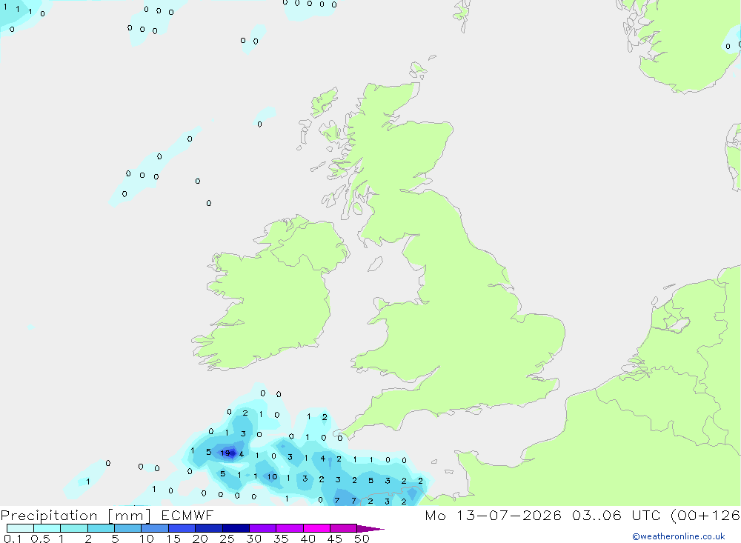This screenshot has width=741, height=543.
Task: Click the 0.1–0.5 mm palest cyan legend swatch
Action: coord(20,528)
